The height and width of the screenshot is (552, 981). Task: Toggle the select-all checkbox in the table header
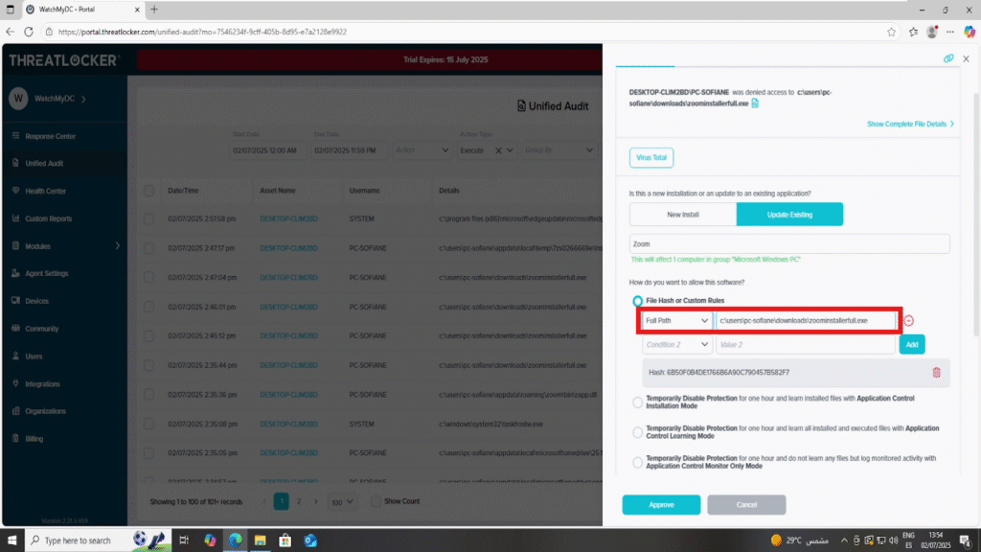click(148, 191)
